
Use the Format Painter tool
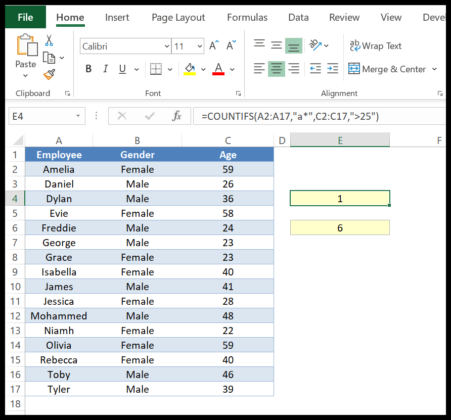[49, 74]
